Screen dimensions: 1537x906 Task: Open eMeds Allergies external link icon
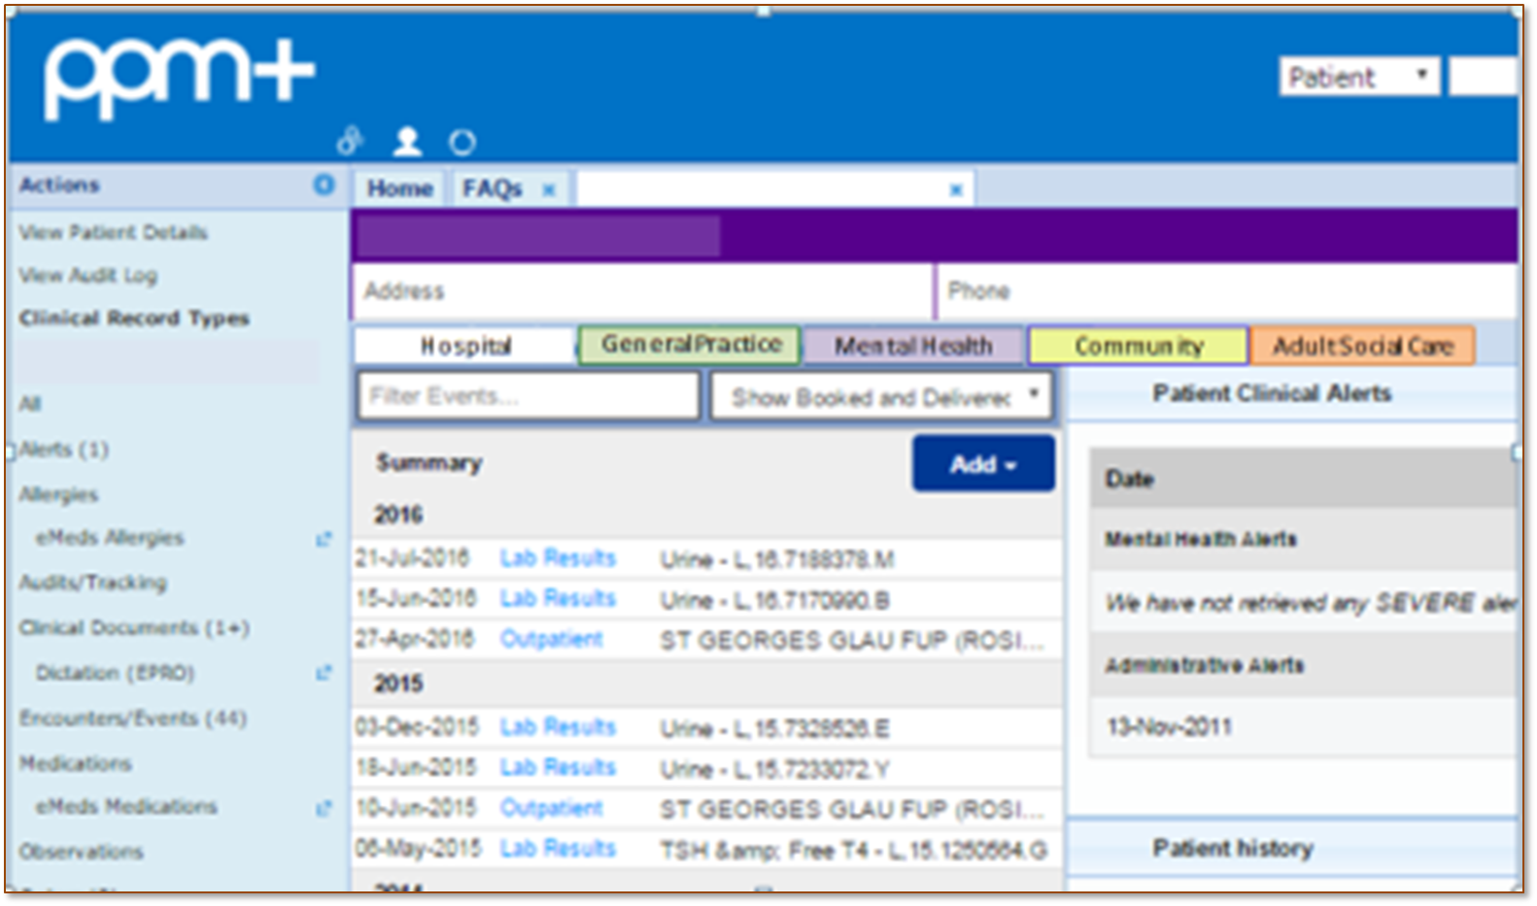point(324,539)
